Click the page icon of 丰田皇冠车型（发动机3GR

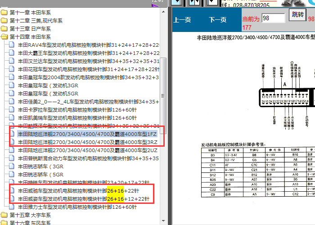(12, 85)
